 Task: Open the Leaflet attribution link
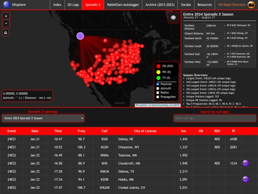click(142, 105)
